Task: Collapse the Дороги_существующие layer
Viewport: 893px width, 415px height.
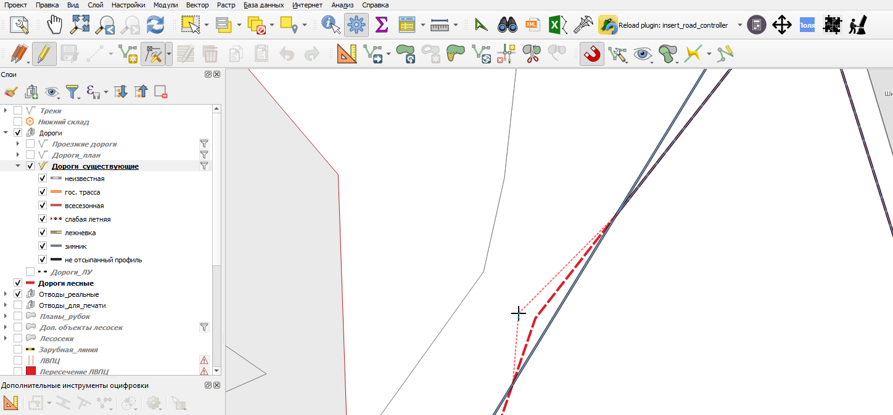Action: [18, 166]
